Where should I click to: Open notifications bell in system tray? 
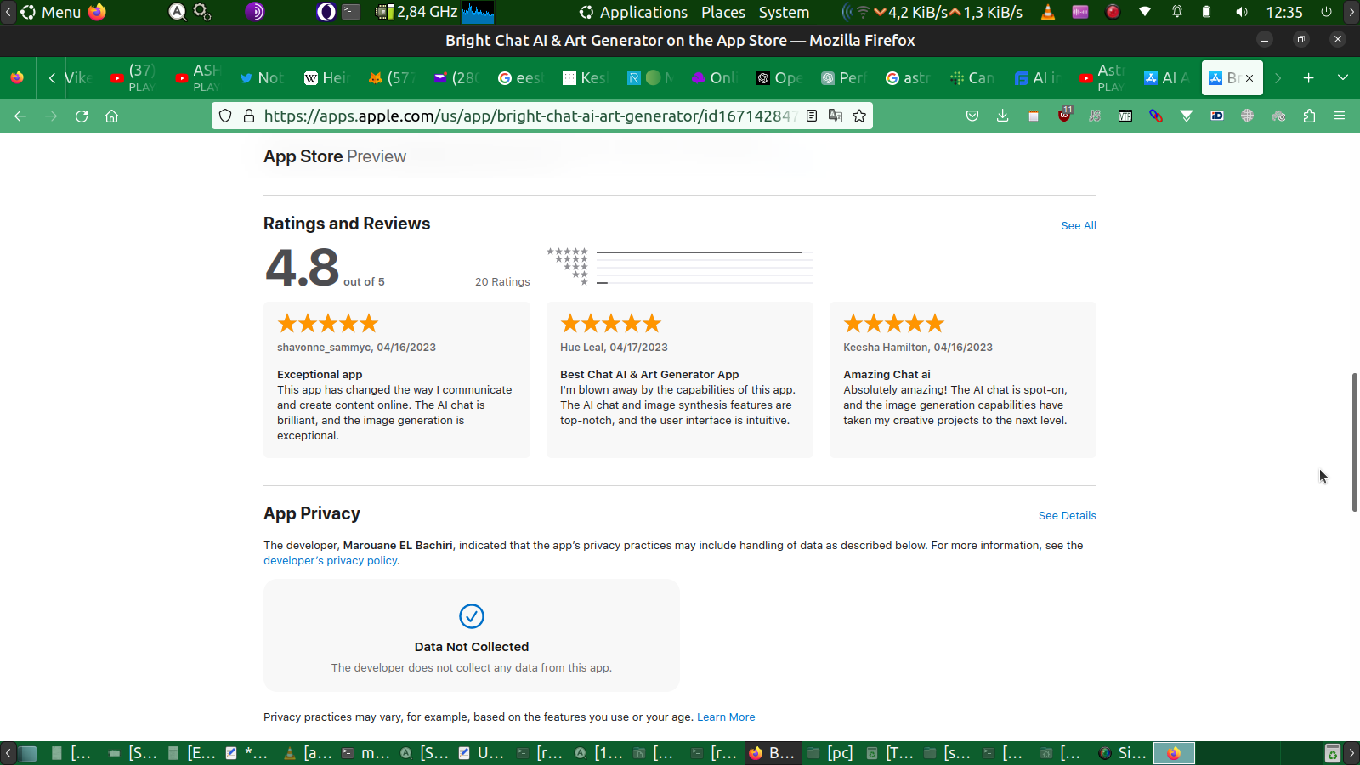click(x=1177, y=12)
